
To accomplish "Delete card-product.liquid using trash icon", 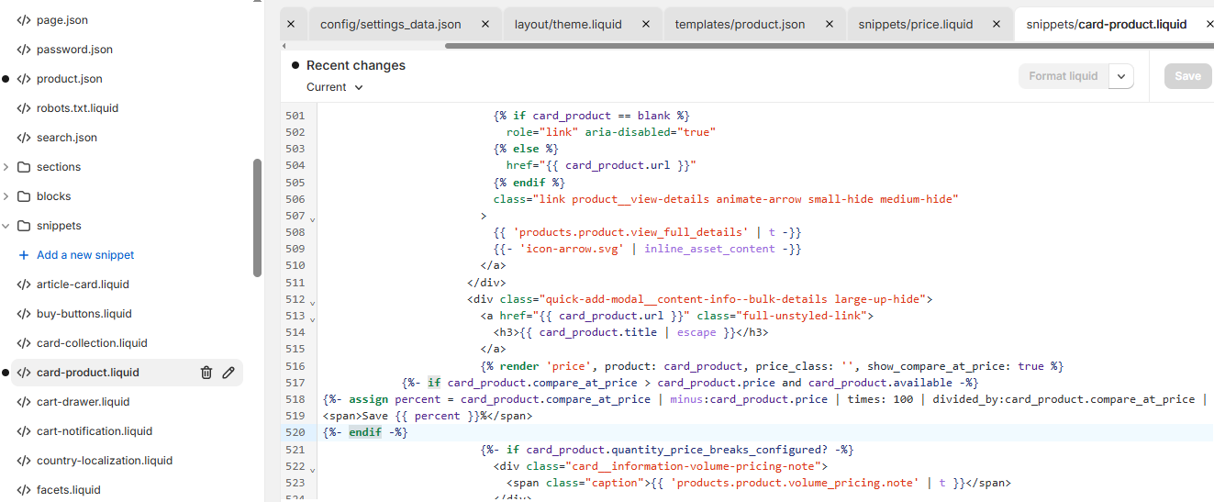I will click(x=206, y=373).
